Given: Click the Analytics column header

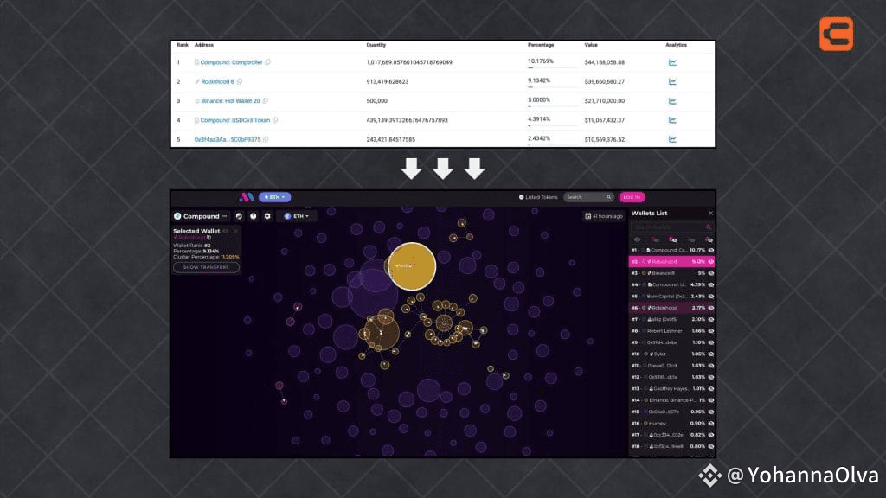Looking at the screenshot, I should click(x=676, y=45).
